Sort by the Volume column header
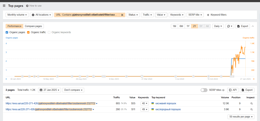 (225, 98)
